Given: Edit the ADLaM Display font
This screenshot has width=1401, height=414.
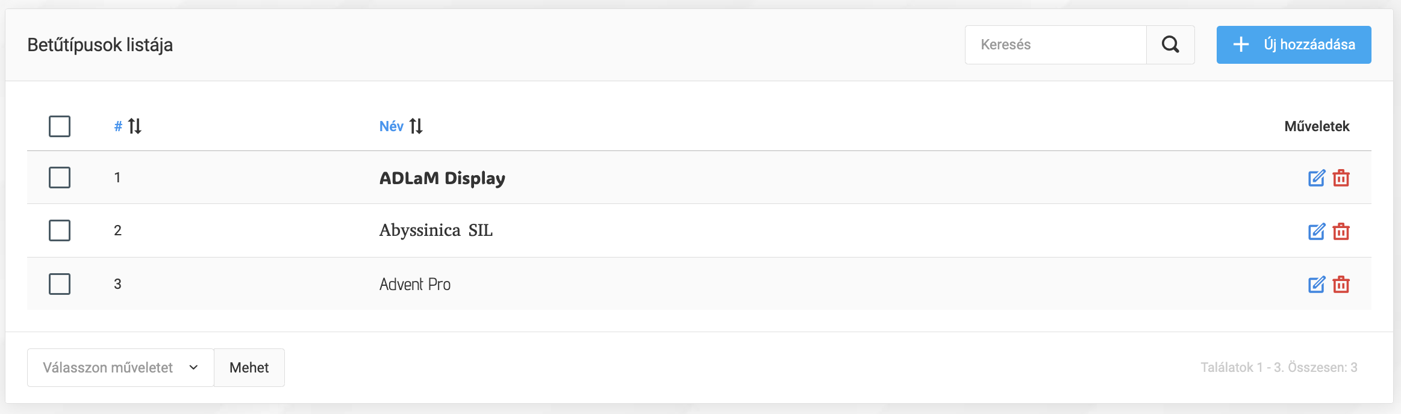Looking at the screenshot, I should point(1317,178).
